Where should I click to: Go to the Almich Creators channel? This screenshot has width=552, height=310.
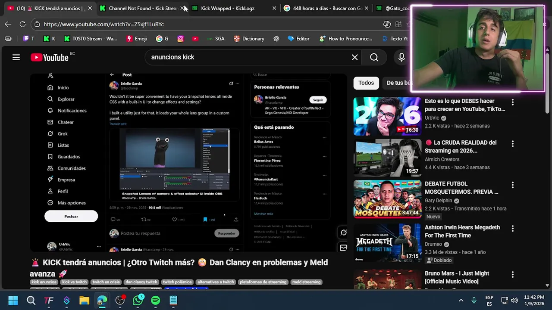click(x=442, y=159)
